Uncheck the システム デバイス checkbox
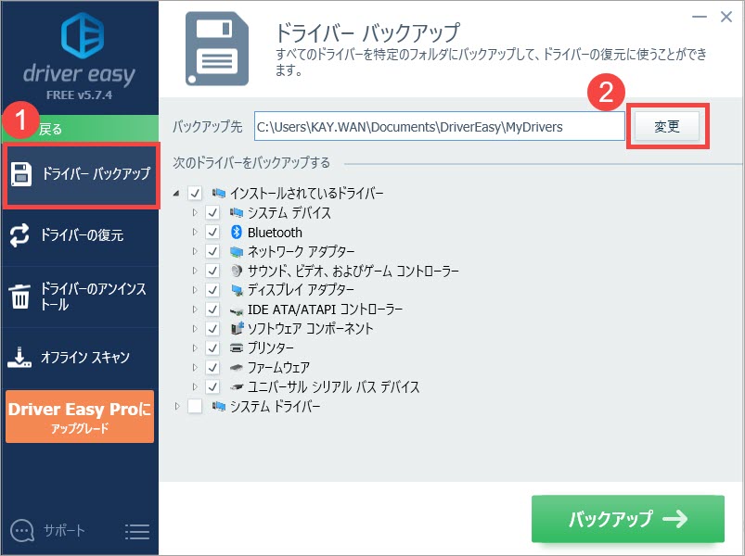 coord(212,212)
